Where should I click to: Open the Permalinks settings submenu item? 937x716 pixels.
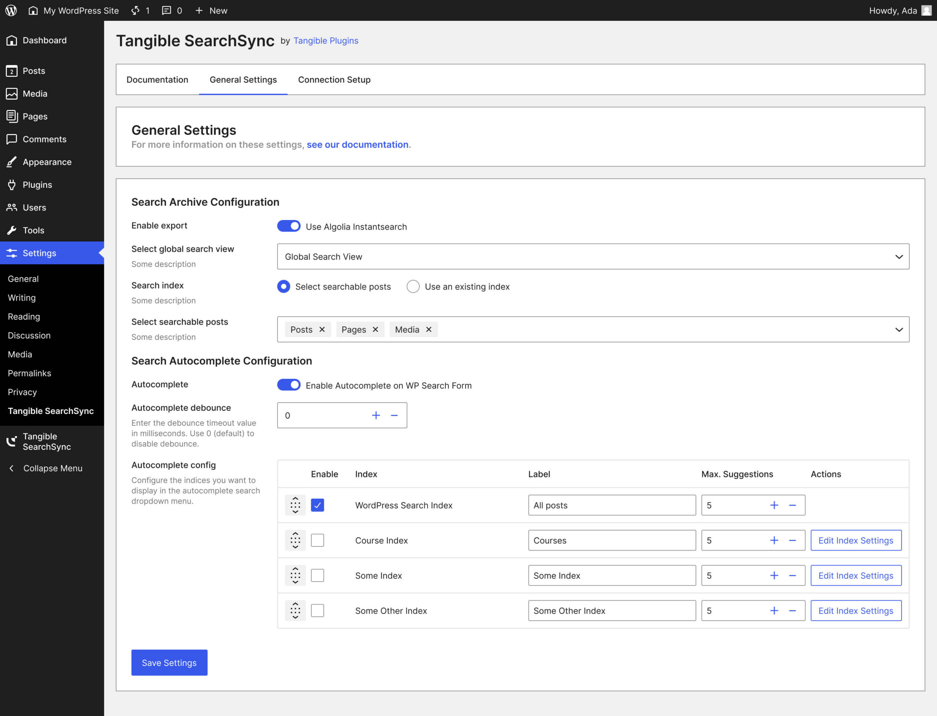tap(29, 373)
